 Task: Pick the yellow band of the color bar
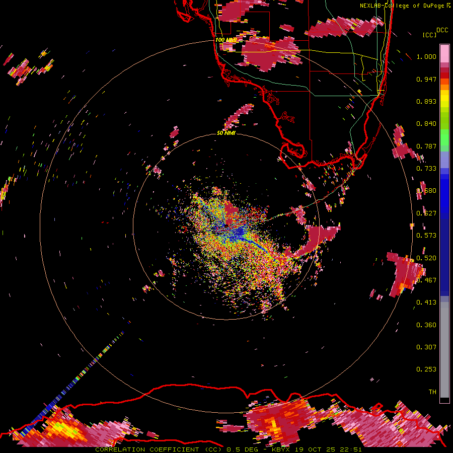point(444,99)
